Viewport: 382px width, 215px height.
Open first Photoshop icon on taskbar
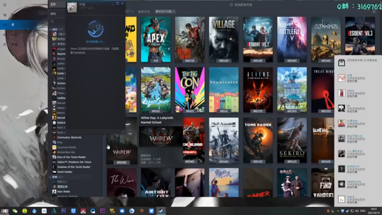[64, 211]
